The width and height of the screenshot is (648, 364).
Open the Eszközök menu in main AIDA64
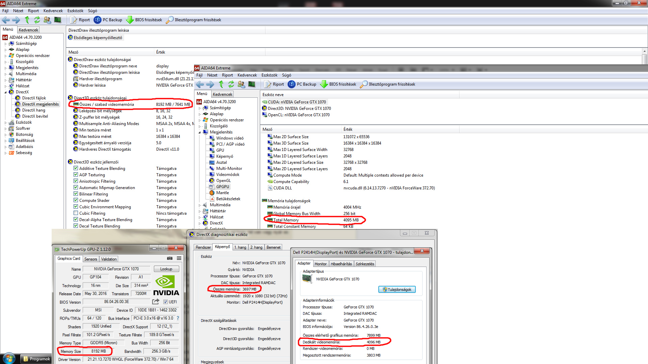75,11
